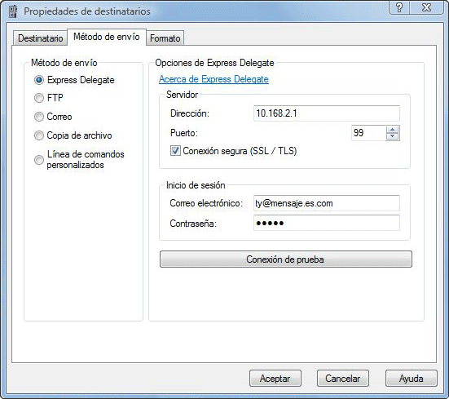The image size is (449, 399).
Task: Pick the Copia de archivo option
Action: click(39, 135)
